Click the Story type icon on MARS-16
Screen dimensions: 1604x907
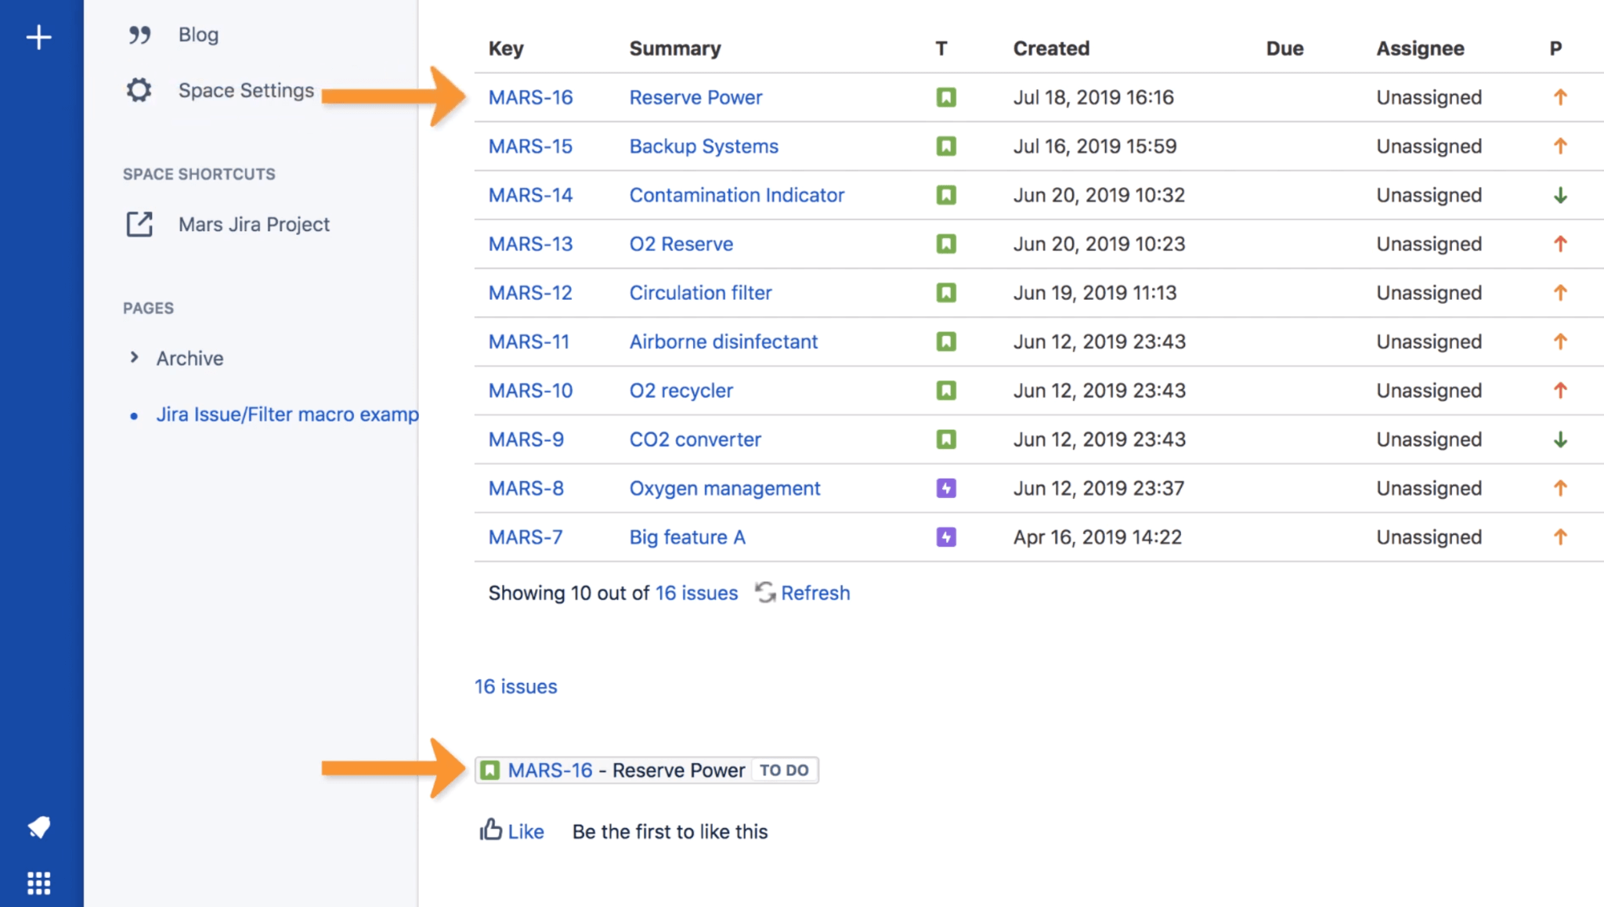(946, 96)
